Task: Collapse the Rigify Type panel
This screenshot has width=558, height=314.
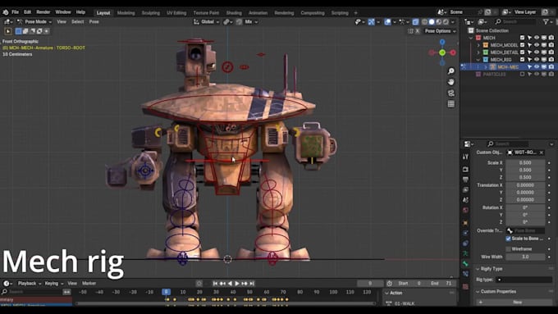Action: [x=478, y=269]
